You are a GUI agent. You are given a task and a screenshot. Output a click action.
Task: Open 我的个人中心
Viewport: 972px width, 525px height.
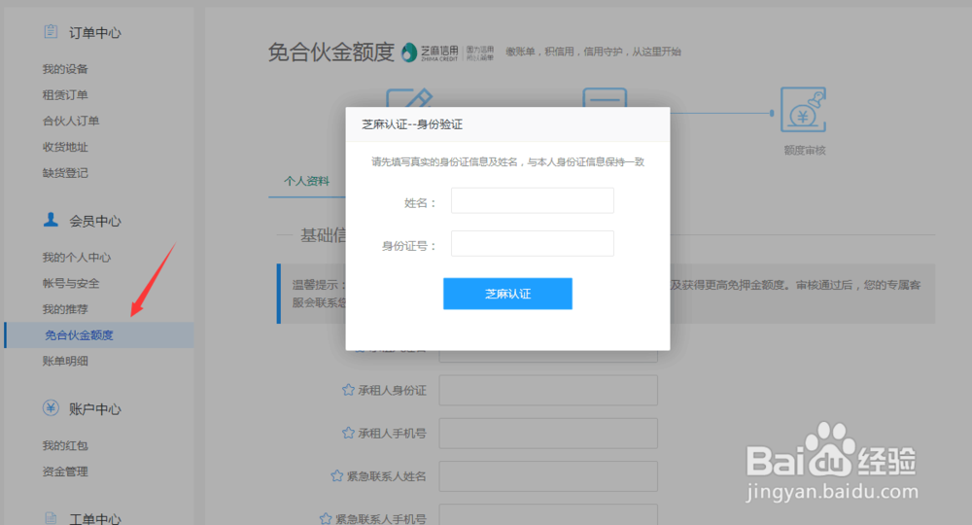click(76, 258)
